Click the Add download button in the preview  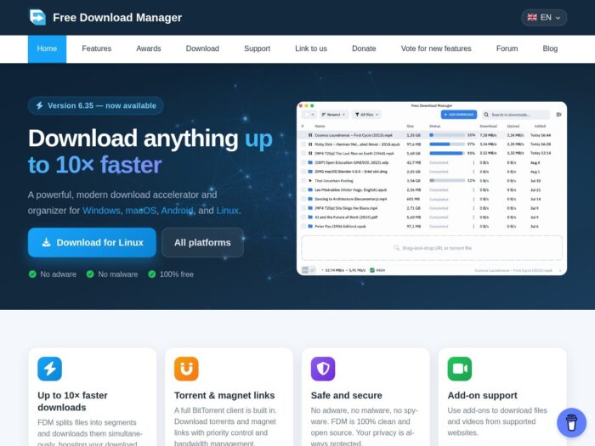click(x=459, y=115)
